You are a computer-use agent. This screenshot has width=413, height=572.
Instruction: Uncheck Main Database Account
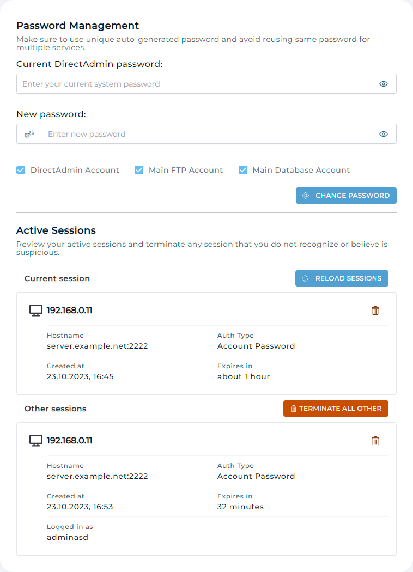pyautogui.click(x=243, y=170)
